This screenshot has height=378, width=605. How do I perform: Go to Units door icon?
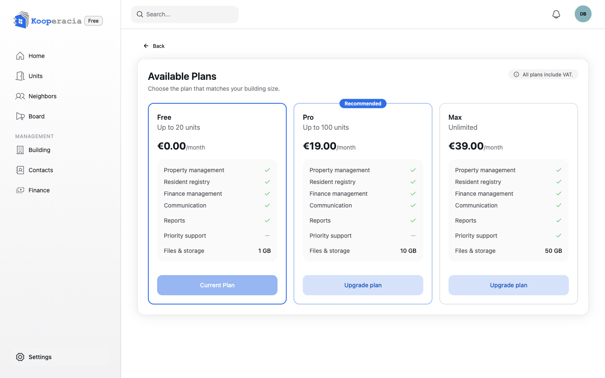pos(20,76)
